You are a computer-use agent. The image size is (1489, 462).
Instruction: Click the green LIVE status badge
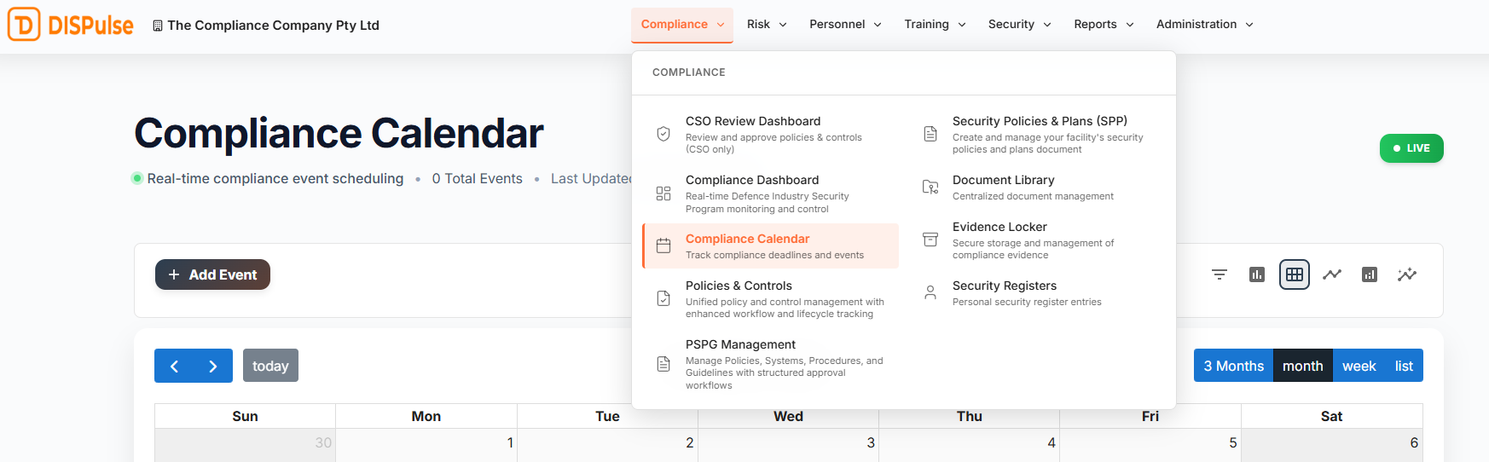pyautogui.click(x=1411, y=148)
